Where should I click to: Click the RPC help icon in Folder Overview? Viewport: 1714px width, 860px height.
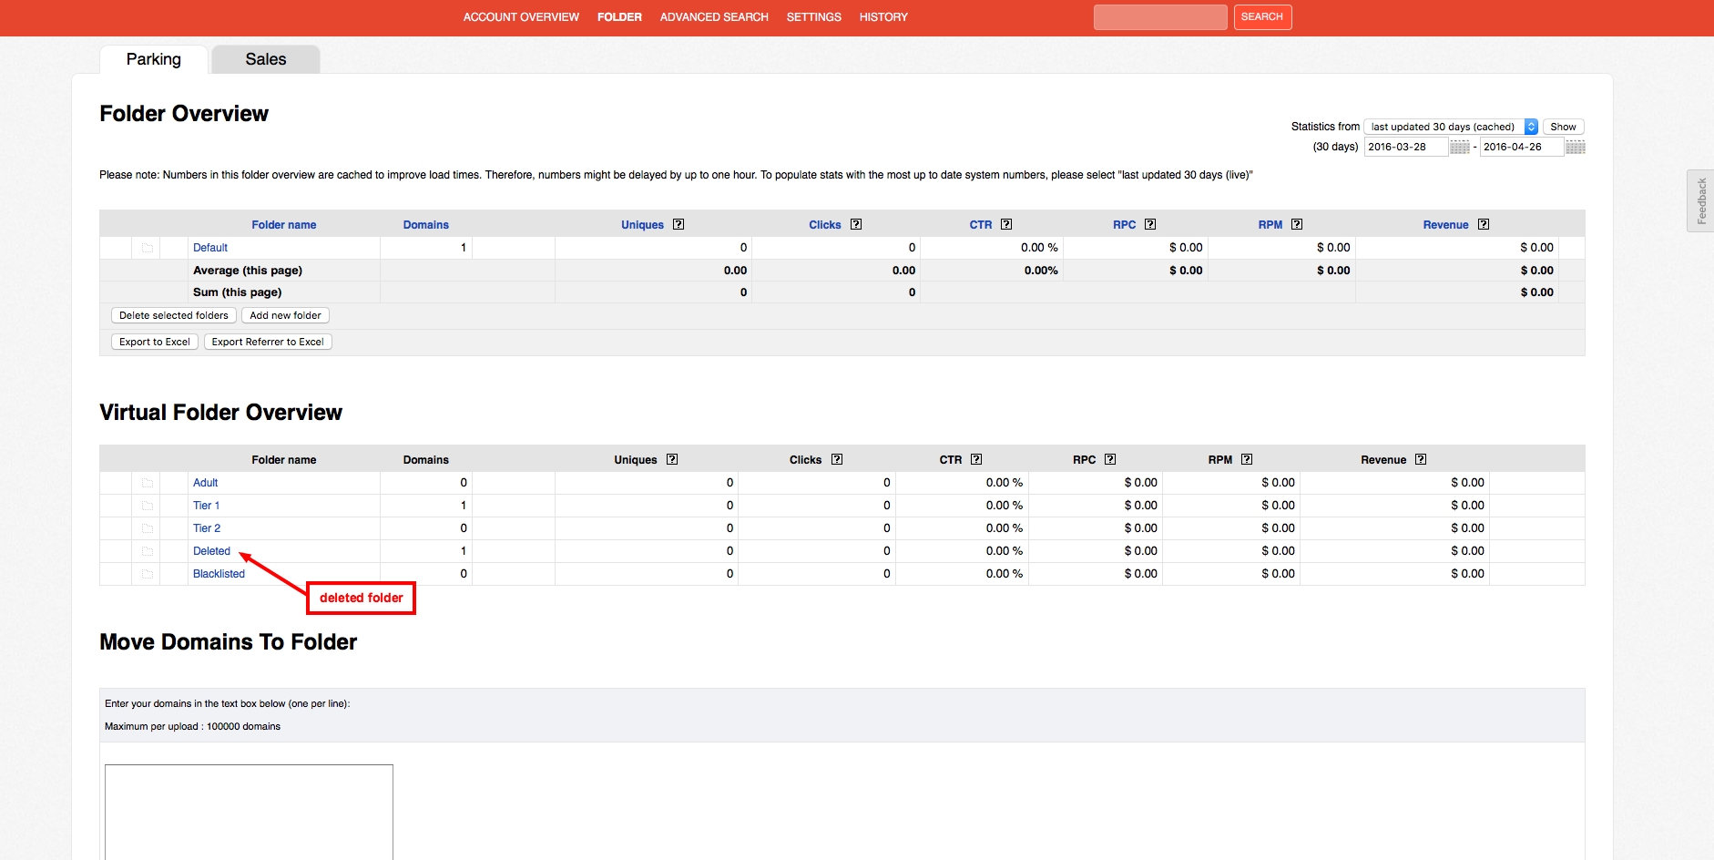(x=1150, y=225)
